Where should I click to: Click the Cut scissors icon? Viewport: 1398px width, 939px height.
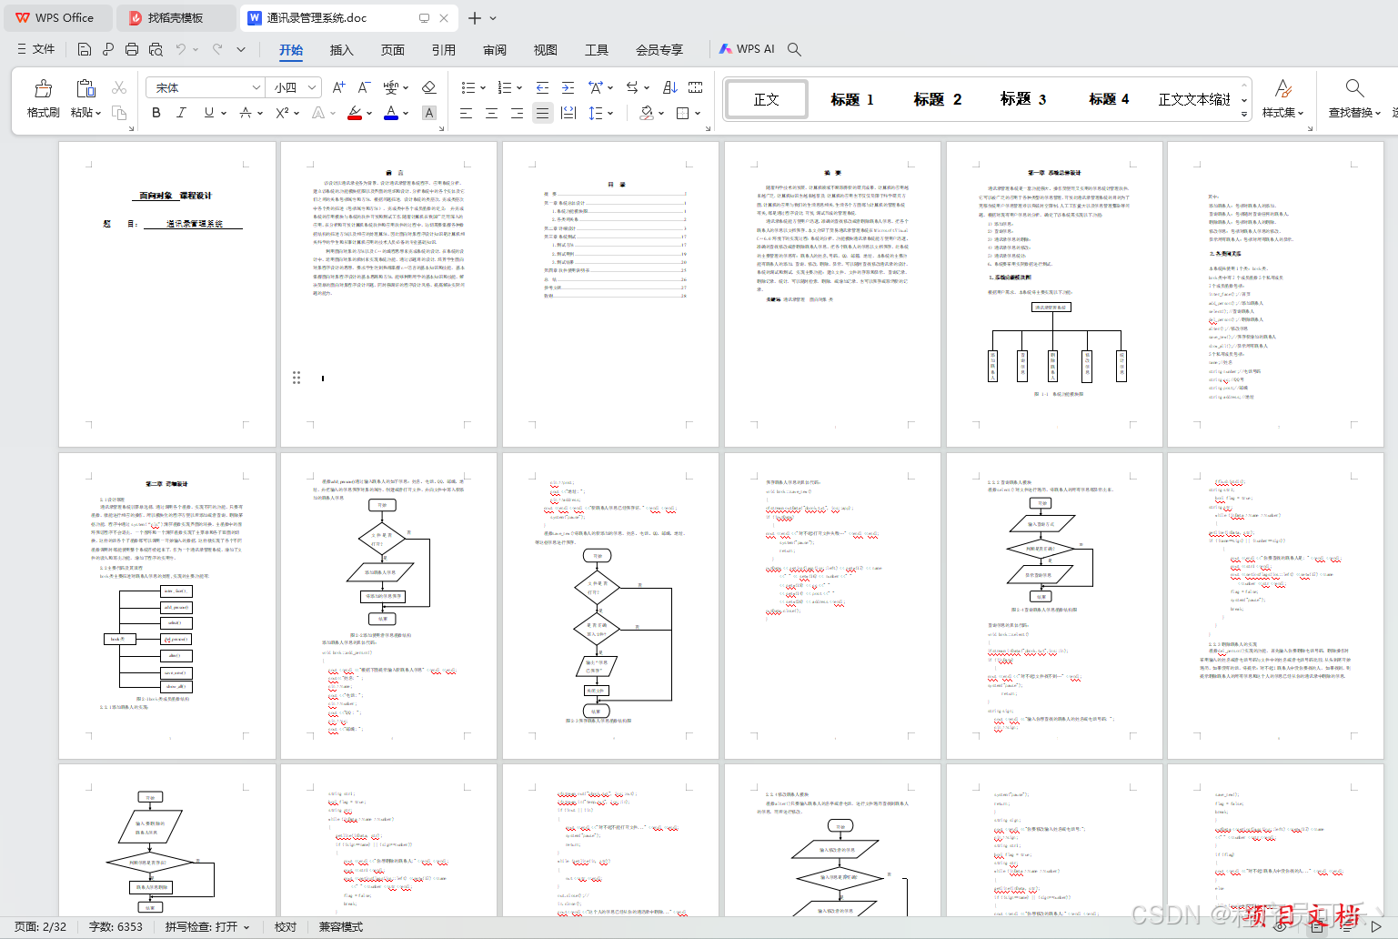point(119,87)
